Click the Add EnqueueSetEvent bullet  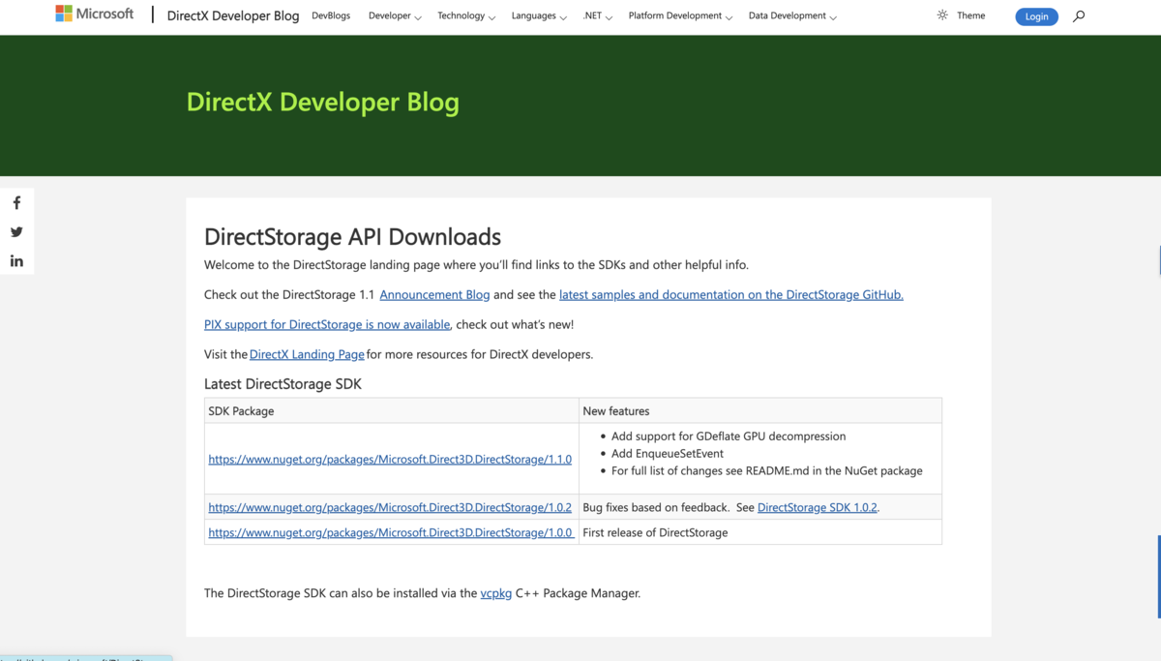coord(668,454)
